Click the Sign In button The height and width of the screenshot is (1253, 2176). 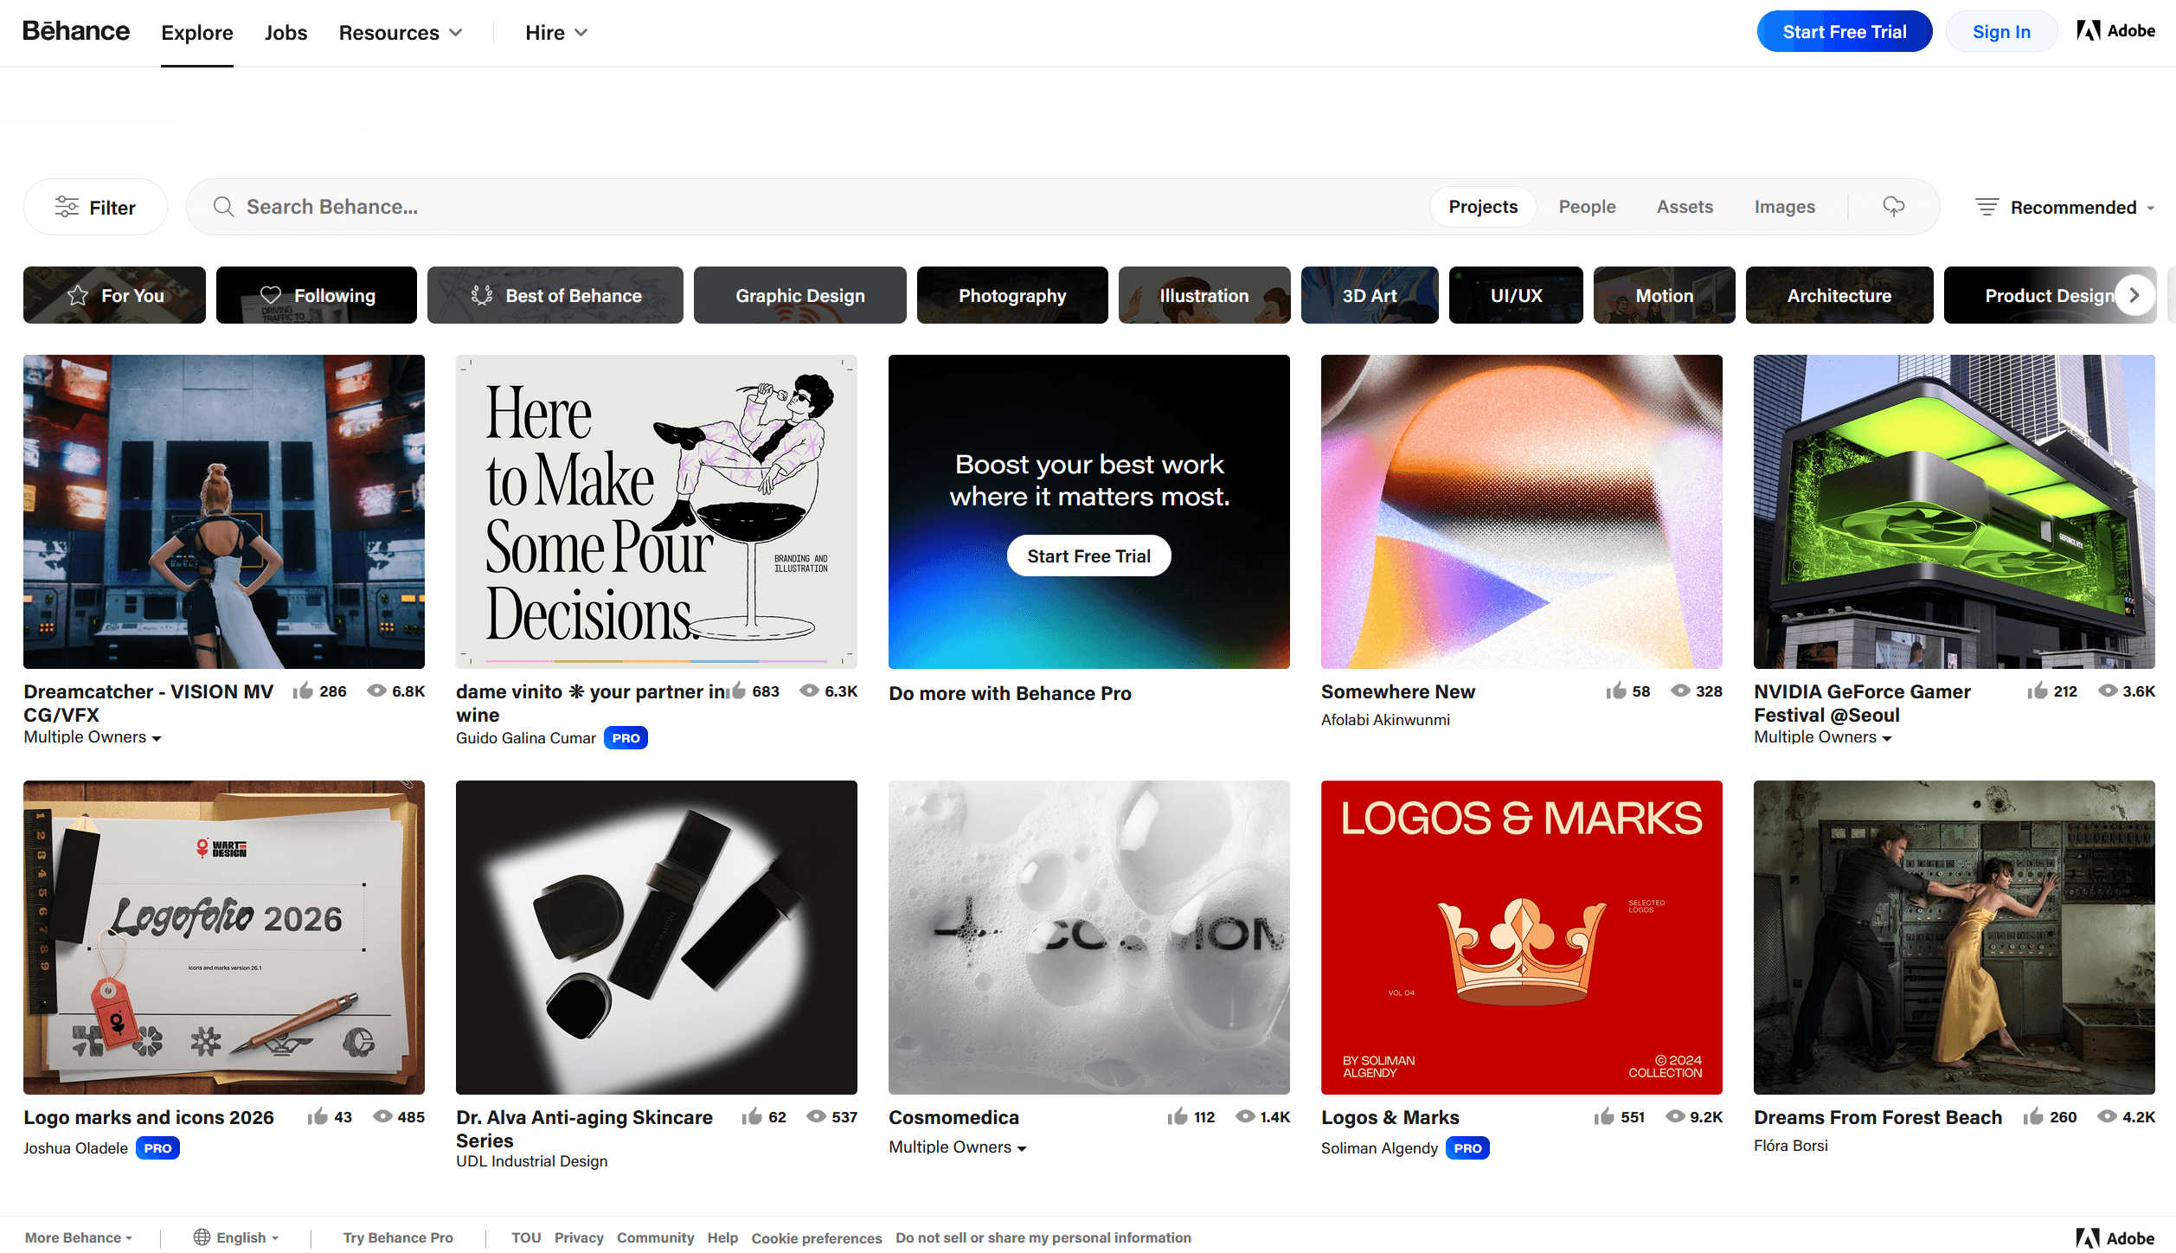[2001, 31]
